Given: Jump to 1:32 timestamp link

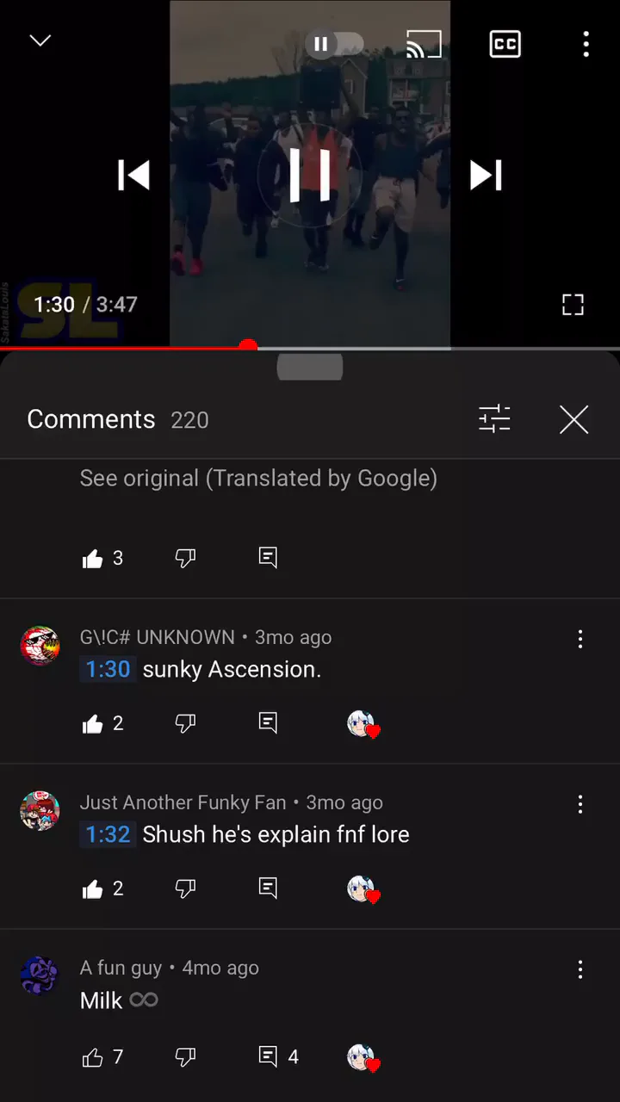Looking at the screenshot, I should [108, 834].
